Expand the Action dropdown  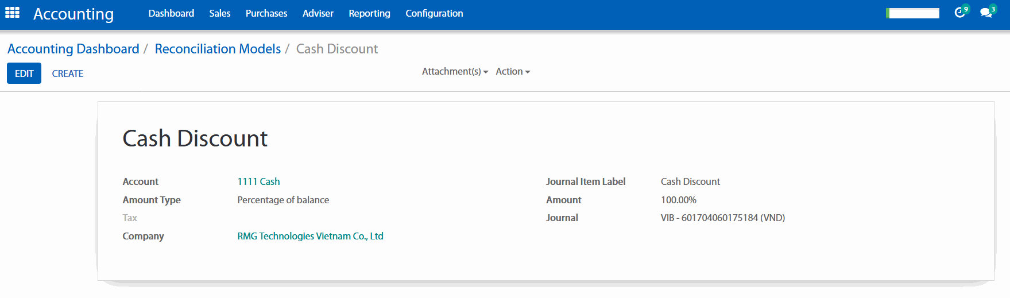point(513,71)
